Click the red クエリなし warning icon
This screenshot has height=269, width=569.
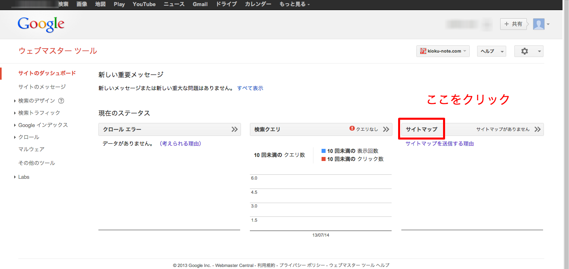[x=352, y=129]
